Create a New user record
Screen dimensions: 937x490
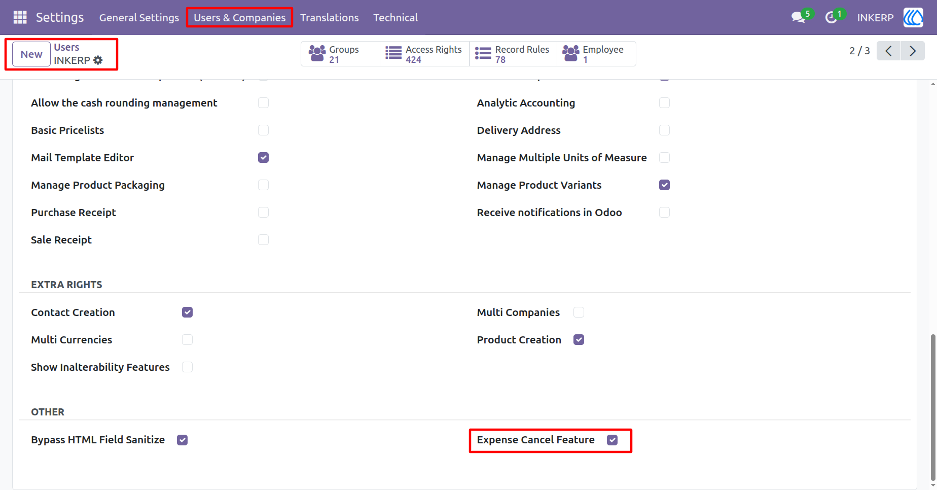(31, 54)
